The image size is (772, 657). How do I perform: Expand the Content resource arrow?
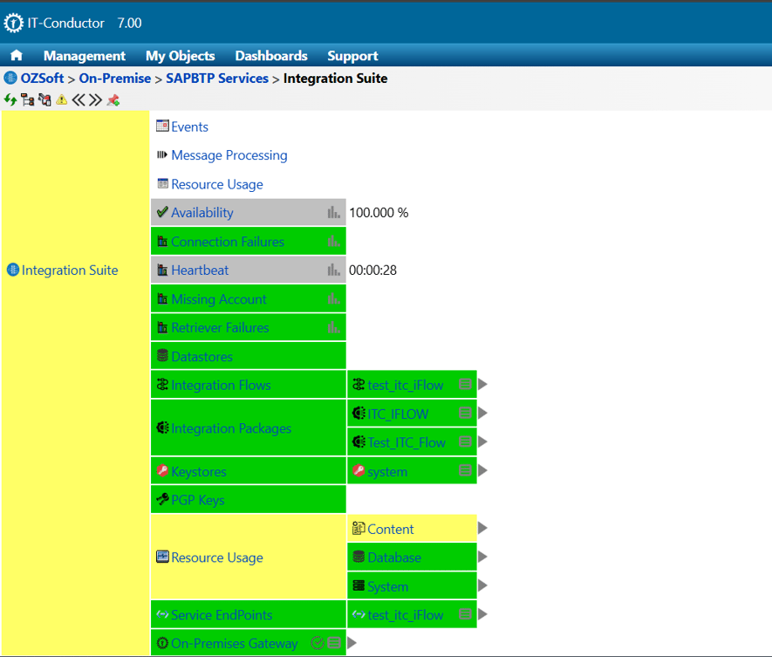pos(483,528)
